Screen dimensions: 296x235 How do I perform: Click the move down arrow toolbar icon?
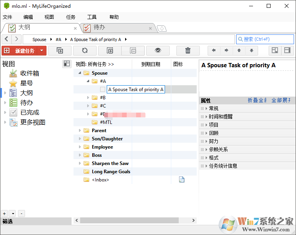click(251, 50)
